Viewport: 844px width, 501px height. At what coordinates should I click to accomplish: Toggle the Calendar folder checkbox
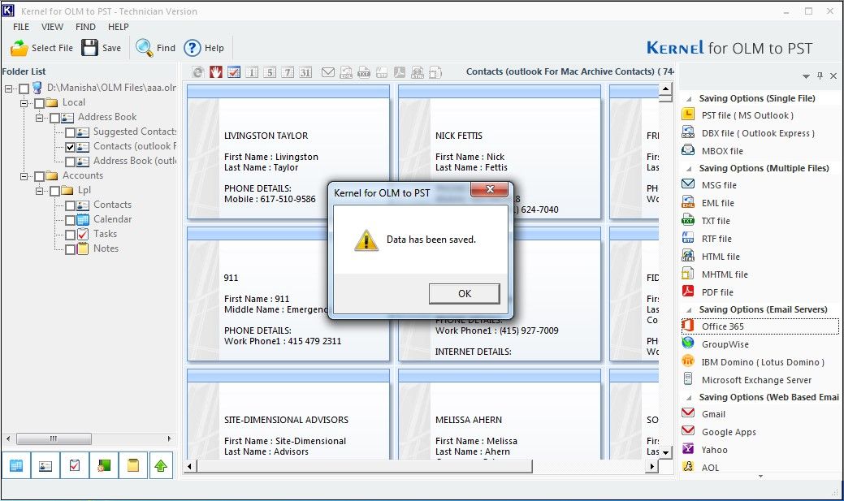70,219
